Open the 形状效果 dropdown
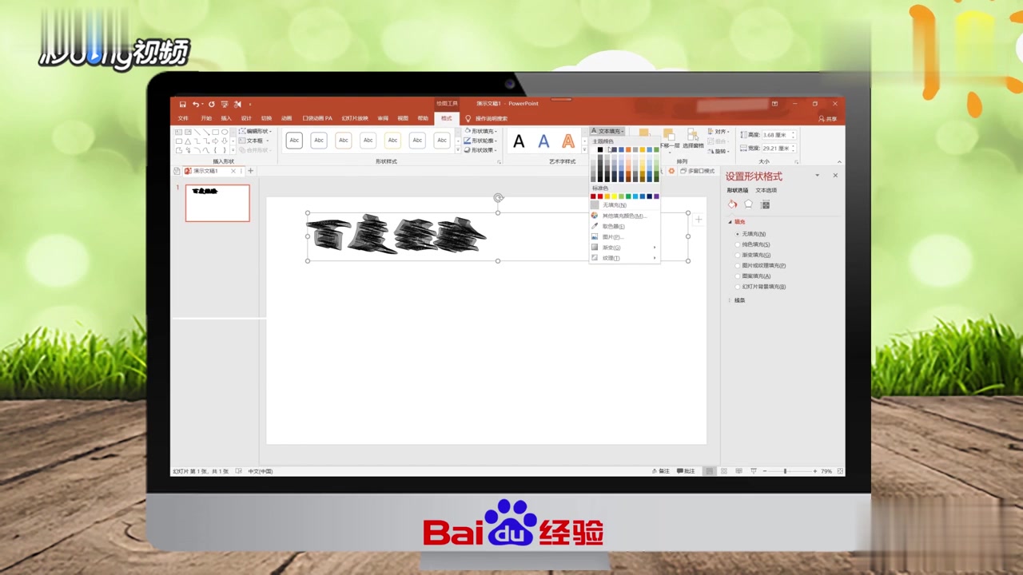This screenshot has width=1023, height=575. [x=480, y=150]
